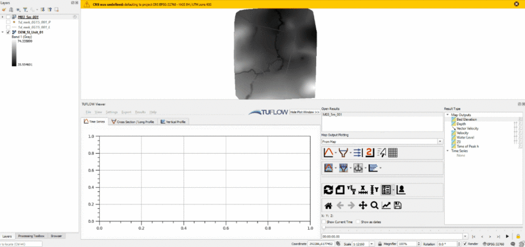The width and height of the screenshot is (525, 247).
Task: Collapse the Time Series tree node
Action: [447, 151]
